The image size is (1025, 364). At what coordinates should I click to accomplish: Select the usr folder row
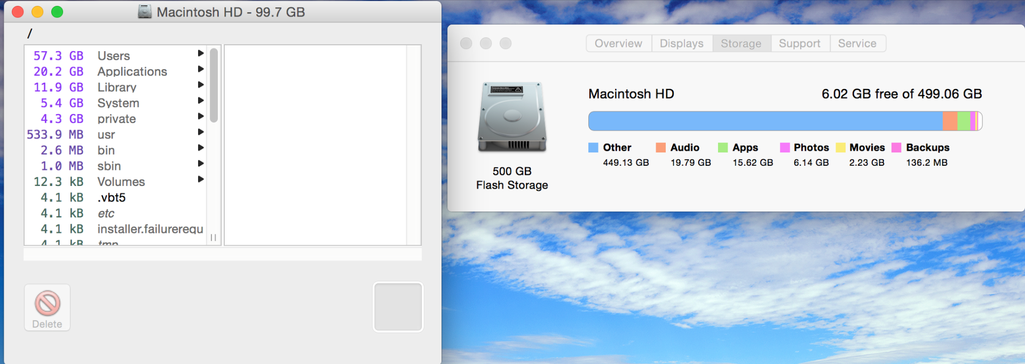pos(115,134)
